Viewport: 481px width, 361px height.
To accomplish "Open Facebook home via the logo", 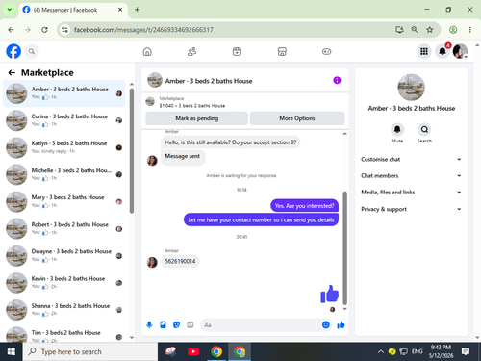I will (x=13, y=51).
